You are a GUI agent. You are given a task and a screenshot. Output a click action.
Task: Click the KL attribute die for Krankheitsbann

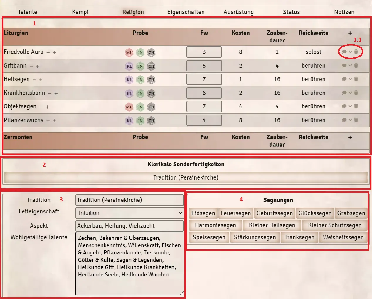pyautogui.click(x=129, y=93)
